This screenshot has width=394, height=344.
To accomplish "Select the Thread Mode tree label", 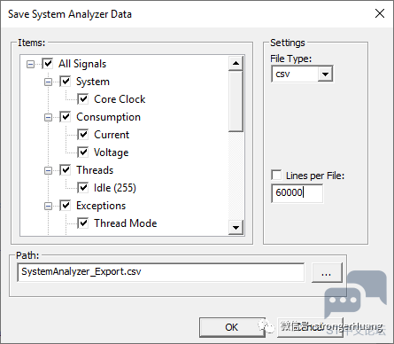I will [126, 223].
